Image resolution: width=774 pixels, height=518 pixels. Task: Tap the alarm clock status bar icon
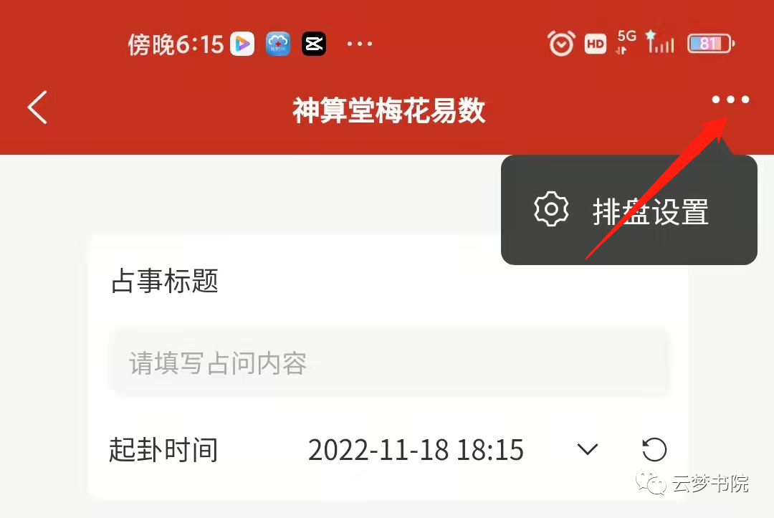[561, 44]
